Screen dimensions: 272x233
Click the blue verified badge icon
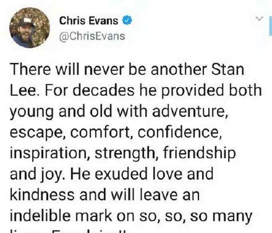coord(127,20)
